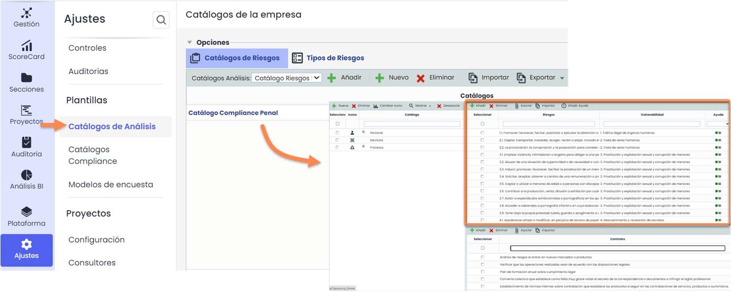Open the Catálogo Compliance Penal link
Screen dimensions: 731x292
coord(233,113)
